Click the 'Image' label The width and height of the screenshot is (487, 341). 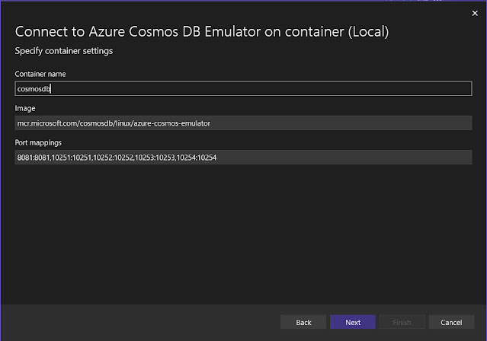pos(24,108)
